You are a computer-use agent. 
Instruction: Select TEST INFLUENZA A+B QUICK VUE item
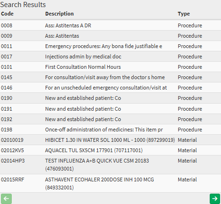(110, 165)
